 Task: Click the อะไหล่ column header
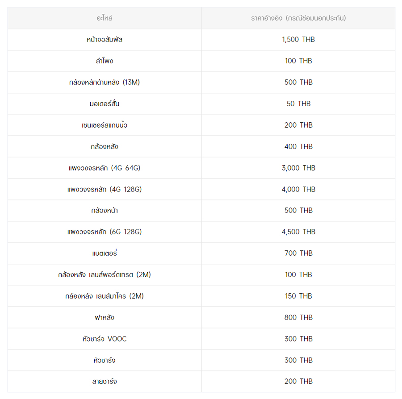tap(105, 18)
